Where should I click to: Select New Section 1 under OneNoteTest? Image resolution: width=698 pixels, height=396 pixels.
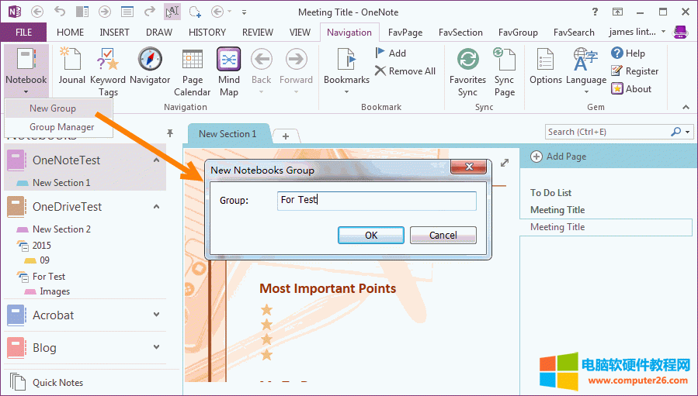coord(61,183)
